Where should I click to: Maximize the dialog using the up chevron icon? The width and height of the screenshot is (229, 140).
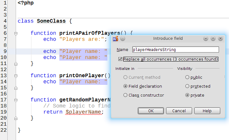[213, 38]
